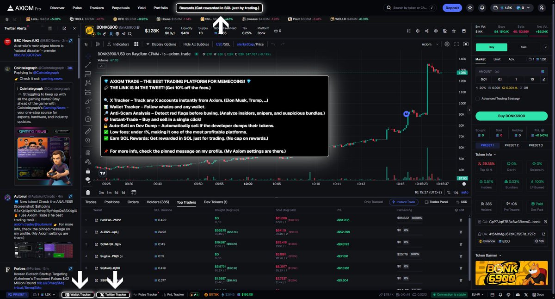Image resolution: width=555 pixels, height=299 pixels.
Task: Click the AMOUNT input field
Action: tap(512, 72)
